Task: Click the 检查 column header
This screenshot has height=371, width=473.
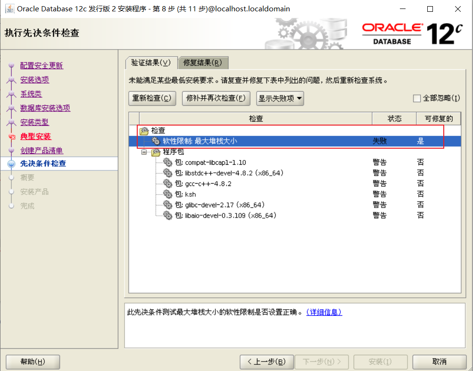Action: 256,118
